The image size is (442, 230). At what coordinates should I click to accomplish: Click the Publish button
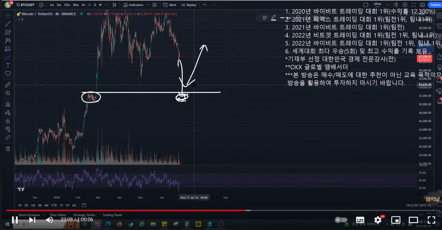(435, 5)
